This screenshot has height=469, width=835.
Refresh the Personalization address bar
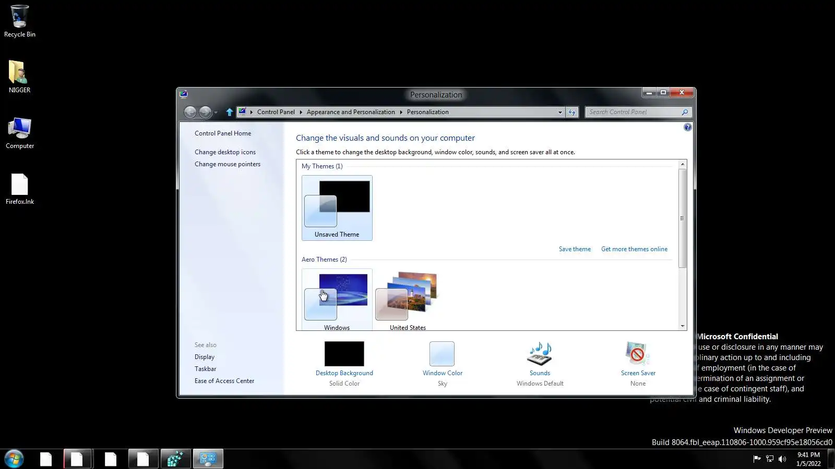pos(572,112)
